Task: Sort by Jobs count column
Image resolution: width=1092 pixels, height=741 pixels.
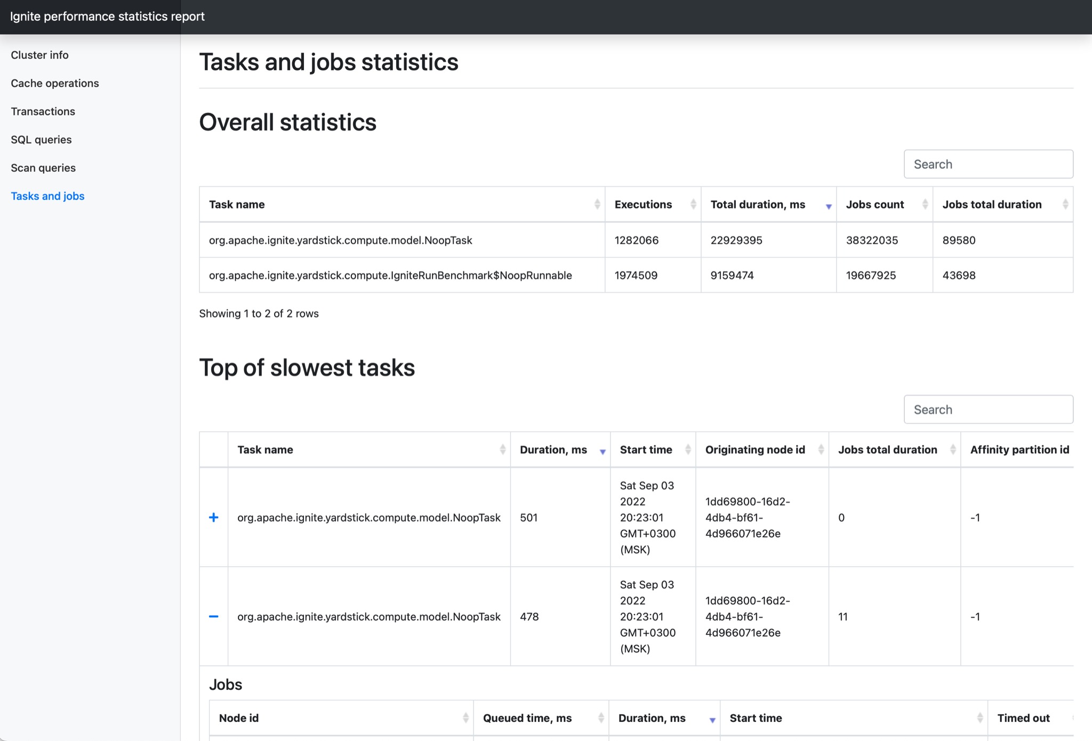Action: click(x=925, y=205)
